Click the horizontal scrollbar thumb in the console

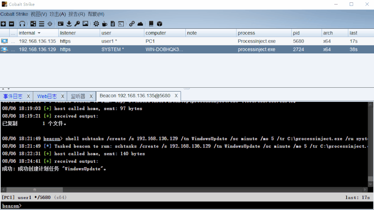(x=35, y=190)
